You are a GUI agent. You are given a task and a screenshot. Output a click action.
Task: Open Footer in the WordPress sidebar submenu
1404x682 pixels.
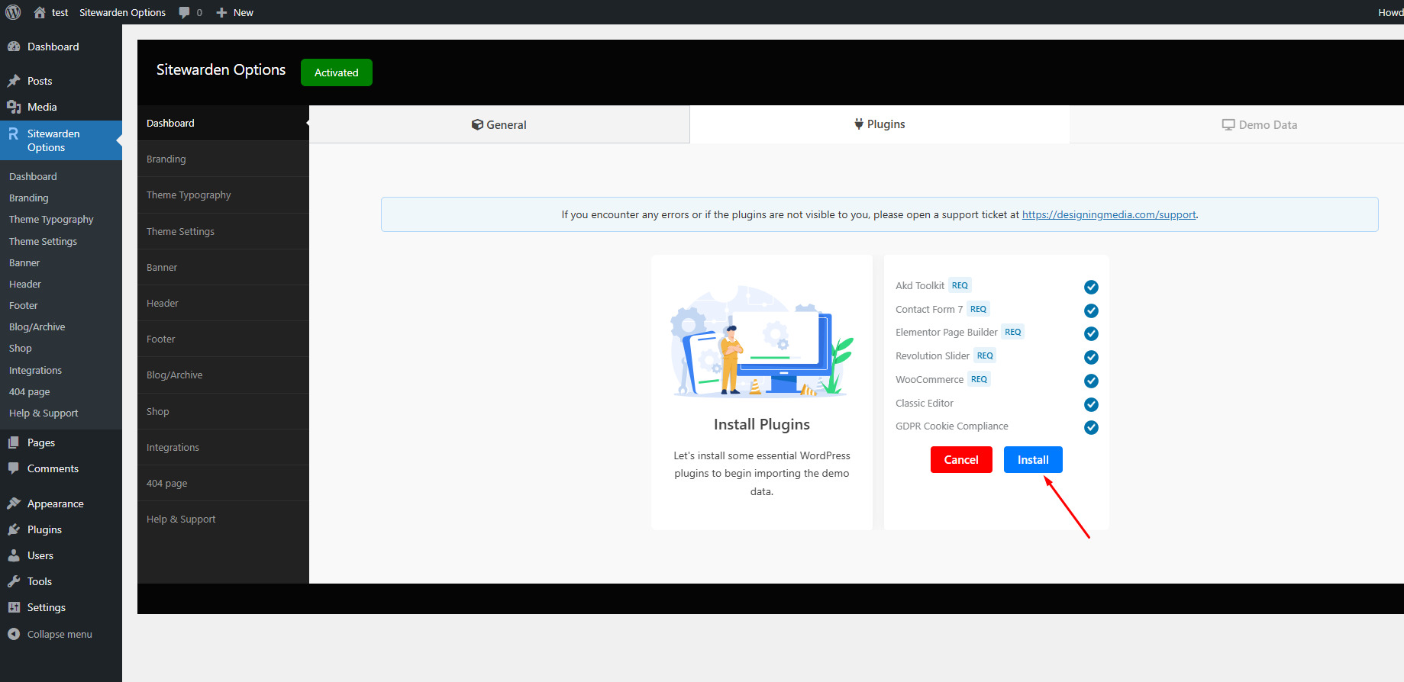[24, 305]
